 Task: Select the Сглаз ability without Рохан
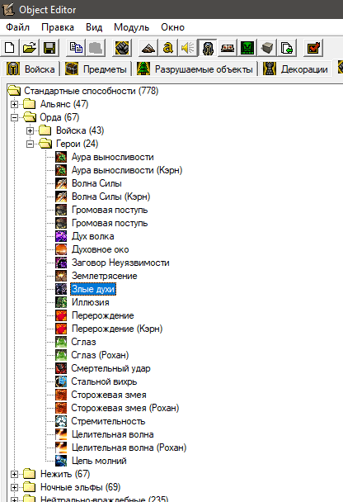pos(83,342)
